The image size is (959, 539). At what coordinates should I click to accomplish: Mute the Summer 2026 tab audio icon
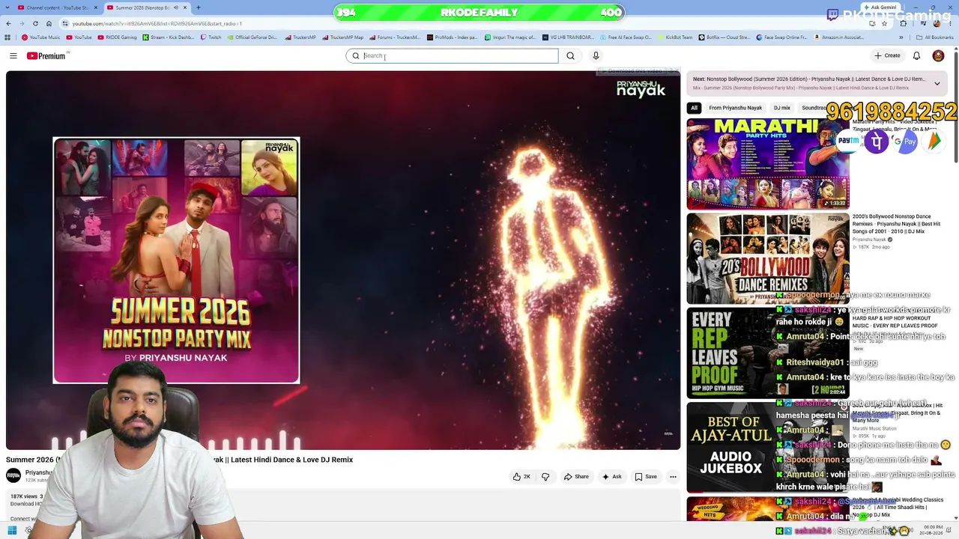pyautogui.click(x=176, y=7)
